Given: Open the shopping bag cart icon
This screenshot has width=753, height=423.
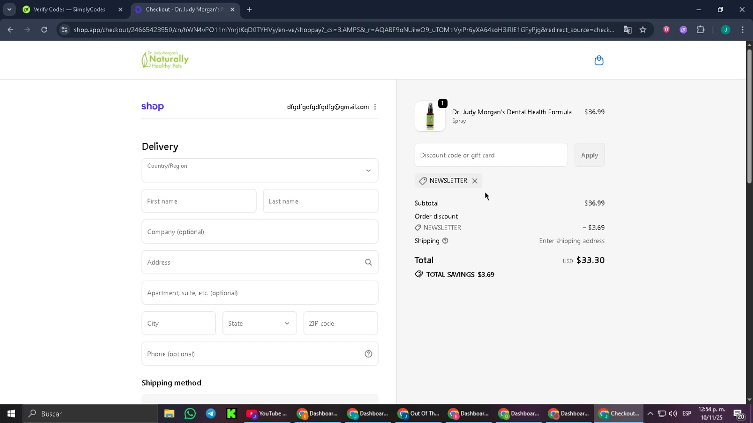Looking at the screenshot, I should [x=599, y=61].
